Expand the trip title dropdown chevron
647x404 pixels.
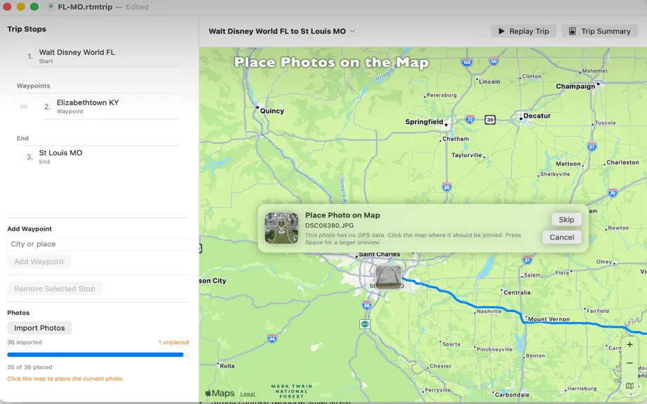pyautogui.click(x=352, y=32)
